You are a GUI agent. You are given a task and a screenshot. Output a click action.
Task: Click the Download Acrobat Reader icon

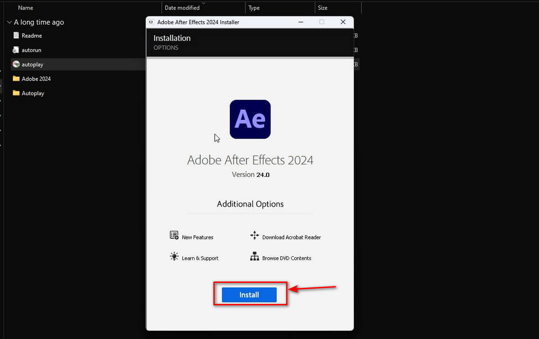pos(255,235)
